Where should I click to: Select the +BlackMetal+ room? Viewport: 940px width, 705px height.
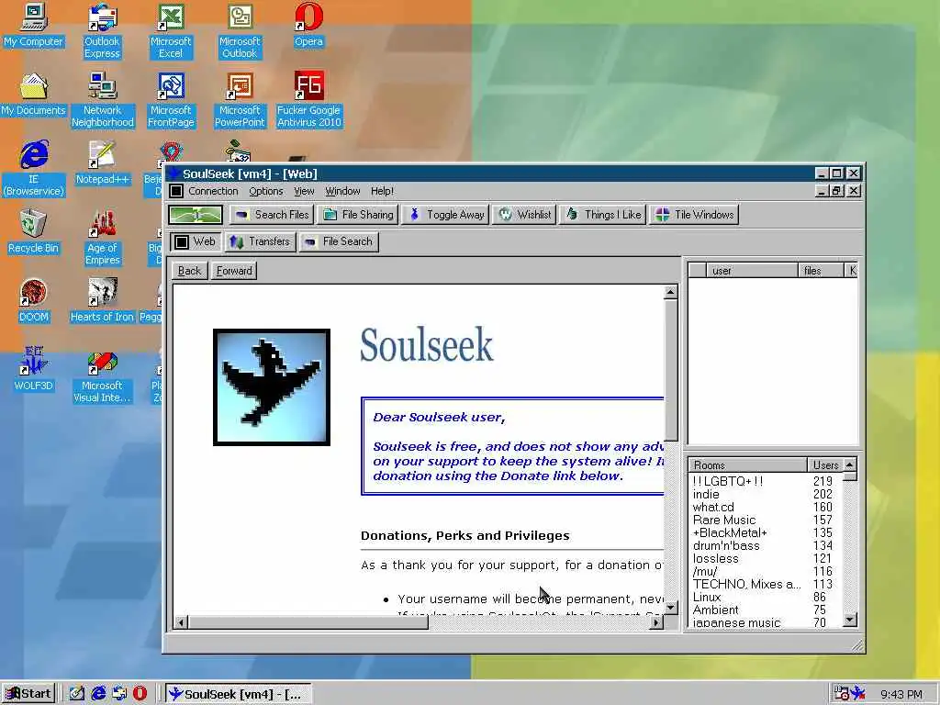click(765, 533)
